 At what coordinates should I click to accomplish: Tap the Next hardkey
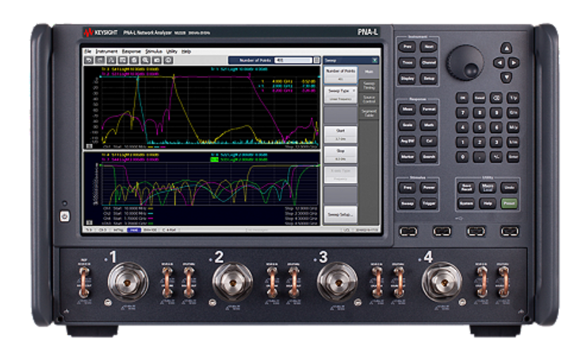point(428,47)
